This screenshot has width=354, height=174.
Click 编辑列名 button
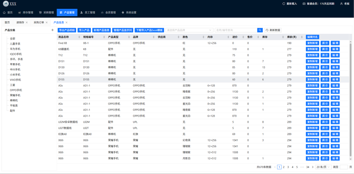[312, 37]
